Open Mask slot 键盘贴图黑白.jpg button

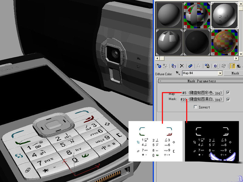coord(202,99)
